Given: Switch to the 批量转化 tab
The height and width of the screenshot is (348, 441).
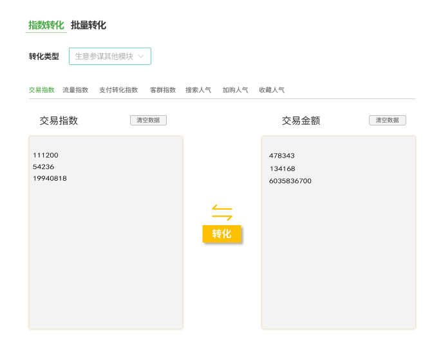Looking at the screenshot, I should [x=88, y=26].
